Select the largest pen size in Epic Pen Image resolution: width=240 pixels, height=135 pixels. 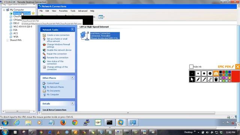click(x=210, y=73)
